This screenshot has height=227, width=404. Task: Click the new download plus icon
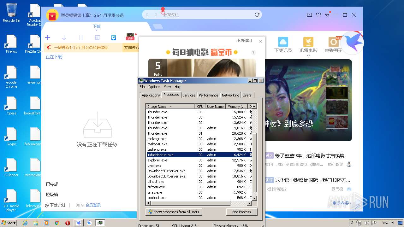click(48, 38)
